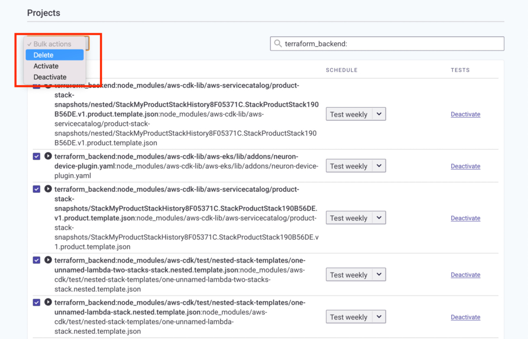Click the play icon next to one-unnamed-lambda-two-stacks project

click(x=48, y=260)
